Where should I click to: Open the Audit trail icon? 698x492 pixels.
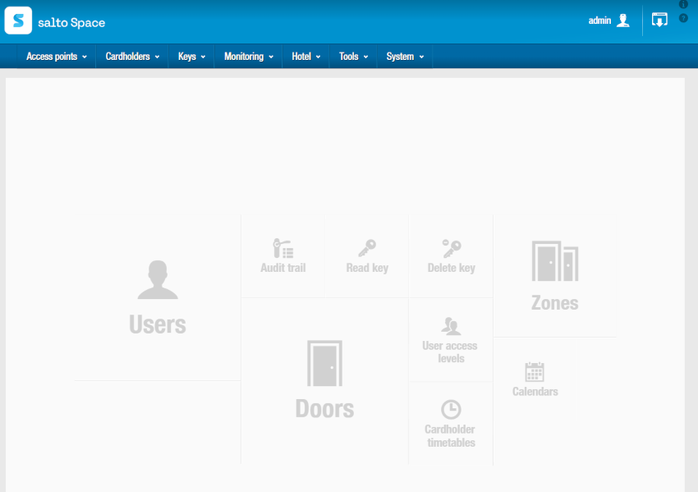click(283, 248)
